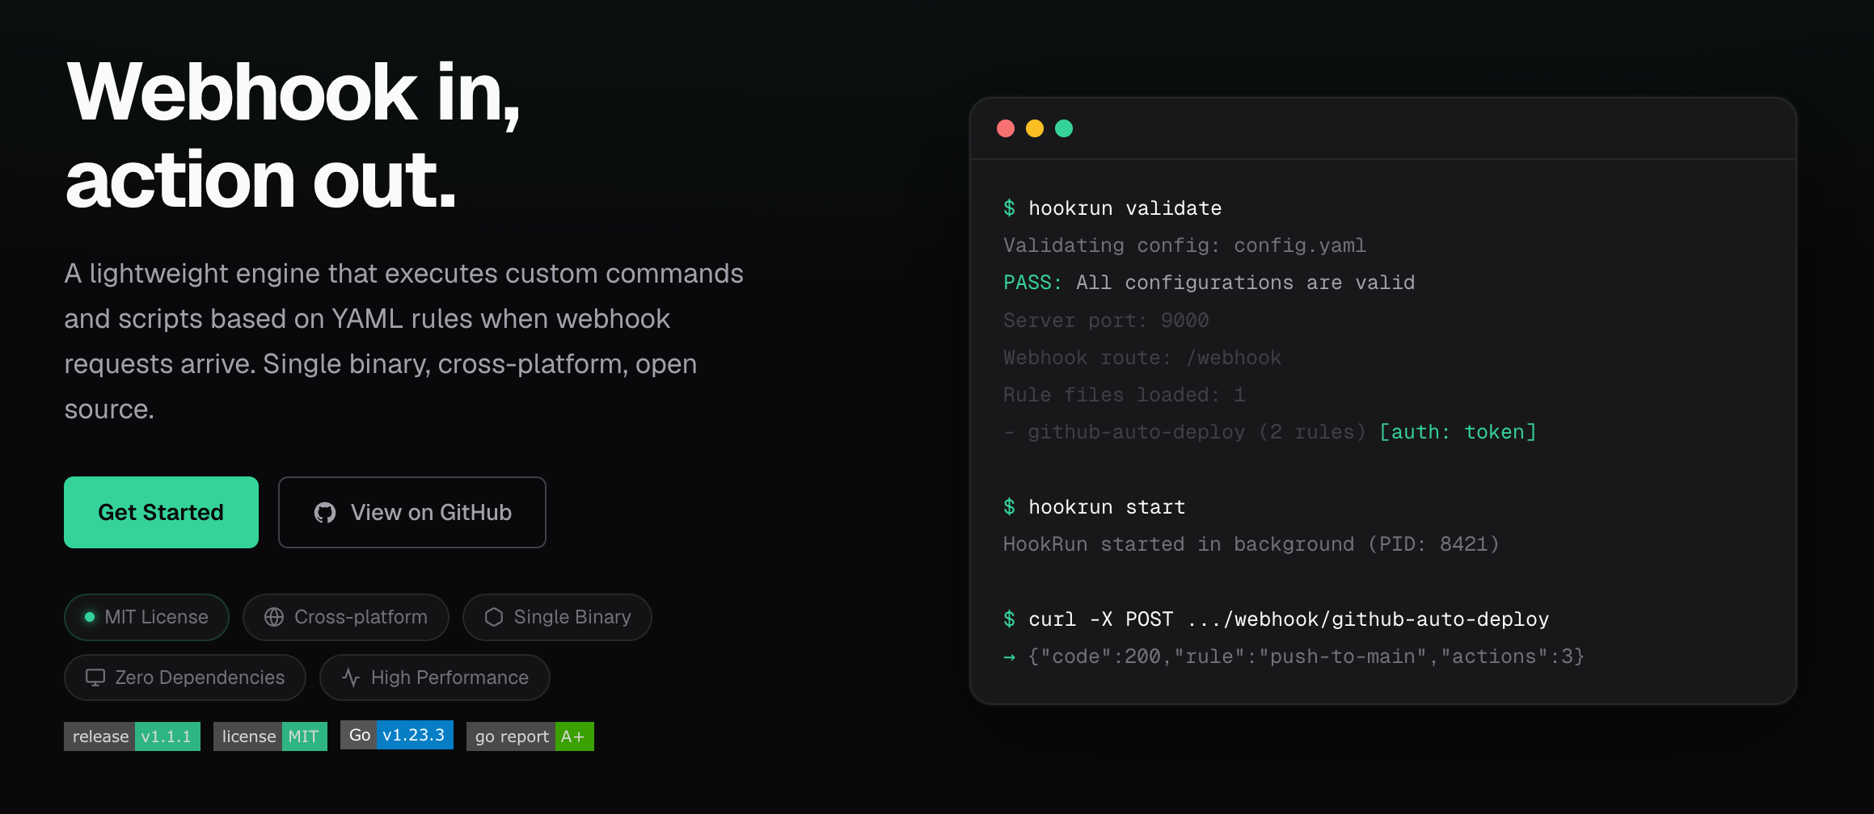The image size is (1874, 814).
Task: Click the 'hookrun validate' command line
Action: click(x=1112, y=208)
